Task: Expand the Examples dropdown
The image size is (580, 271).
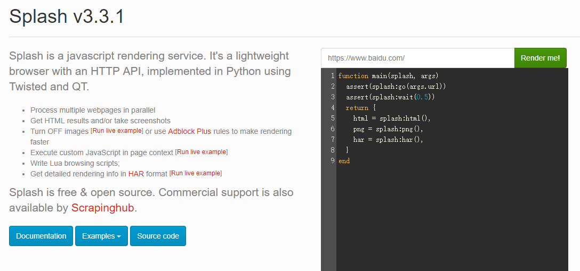Action: click(101, 236)
